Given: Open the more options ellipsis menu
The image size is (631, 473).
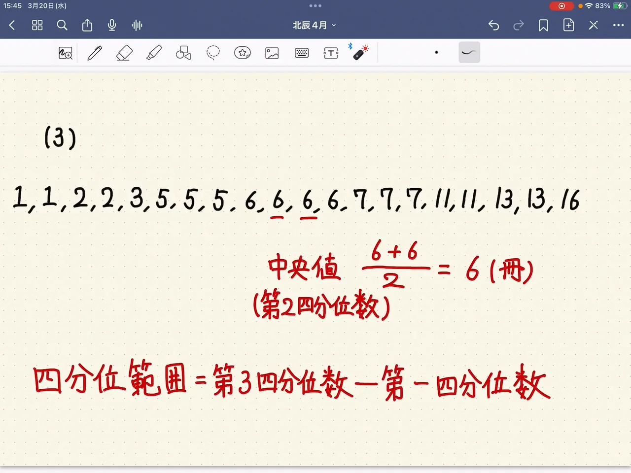Looking at the screenshot, I should coord(618,25).
